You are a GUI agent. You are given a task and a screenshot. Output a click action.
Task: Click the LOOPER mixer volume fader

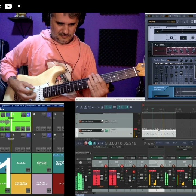point(102,177)
